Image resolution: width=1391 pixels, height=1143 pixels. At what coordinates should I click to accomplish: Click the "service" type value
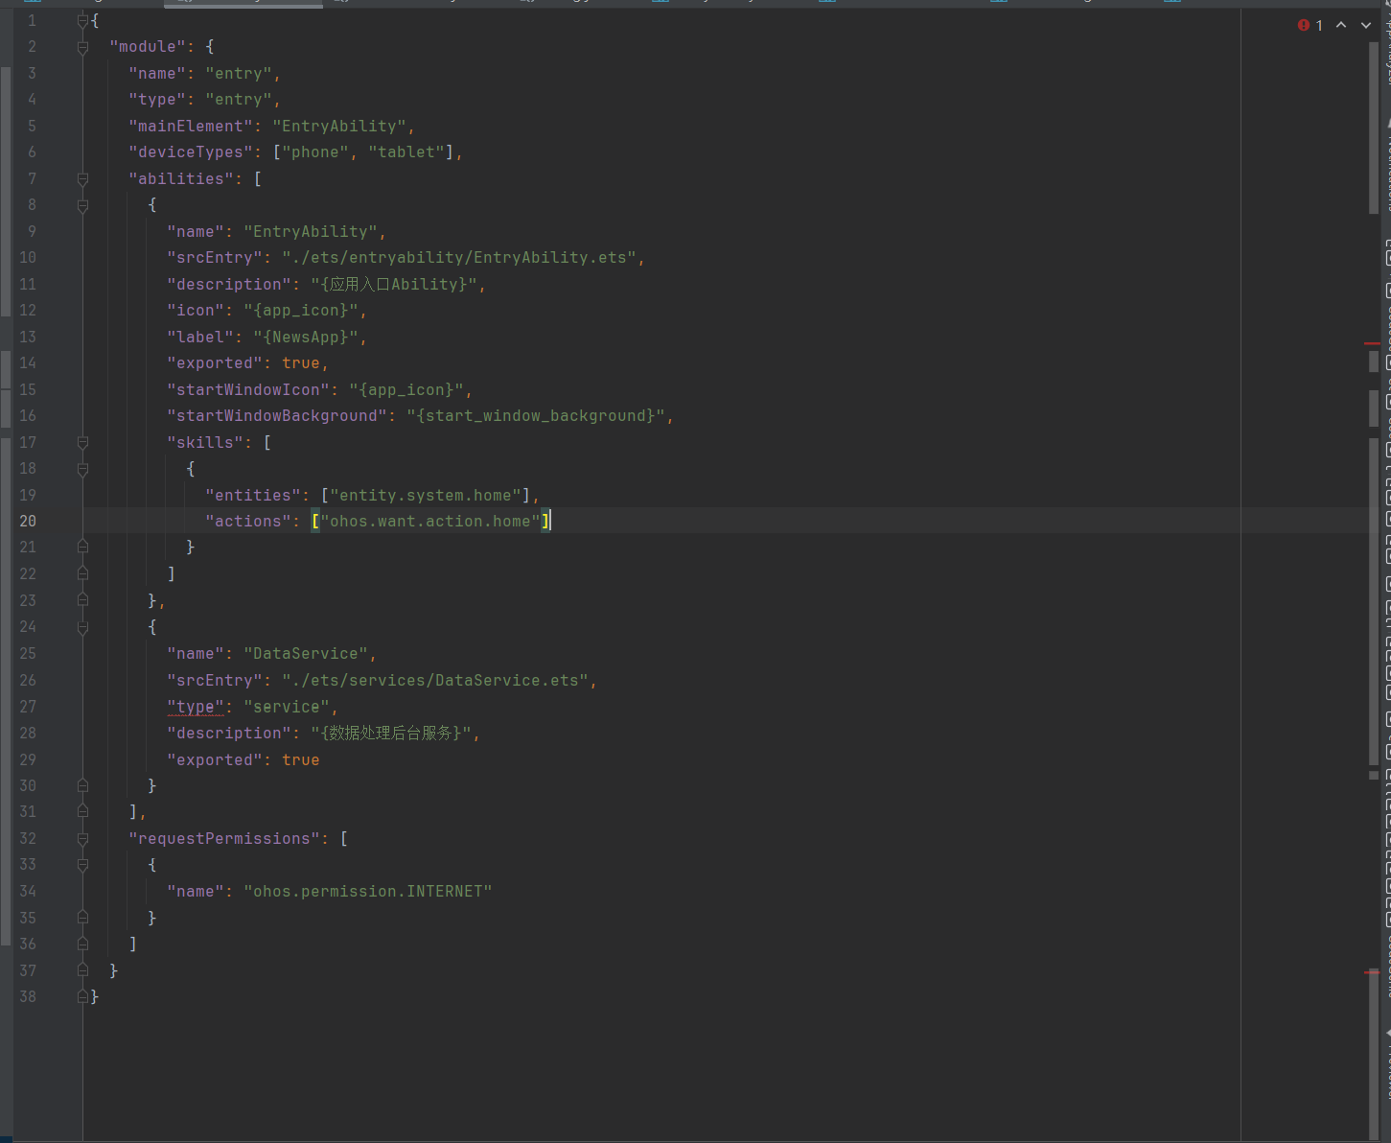(x=287, y=707)
